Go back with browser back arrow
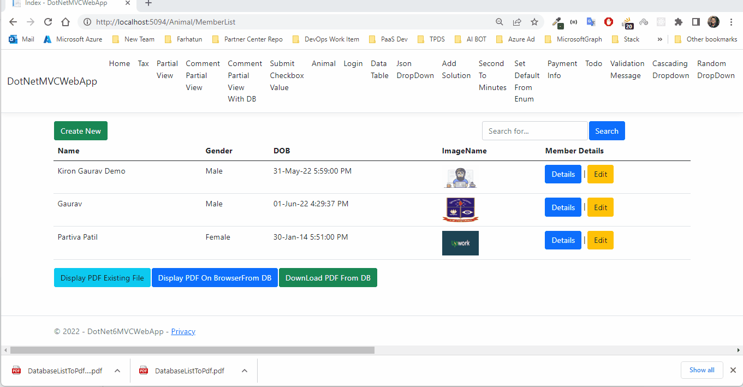 (13, 22)
